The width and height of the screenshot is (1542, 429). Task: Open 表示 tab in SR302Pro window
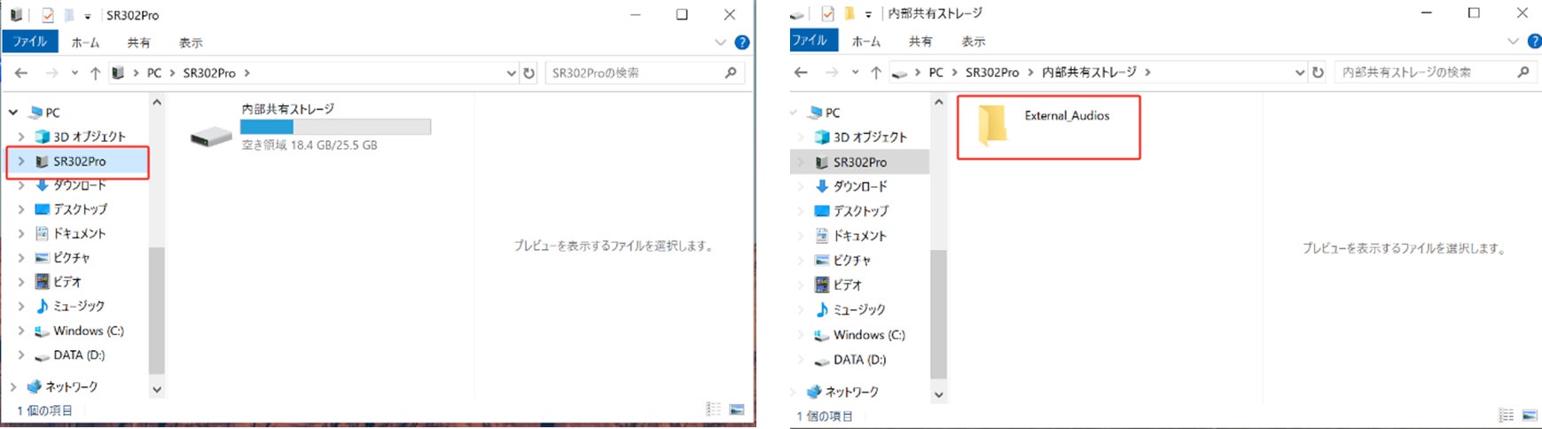click(x=191, y=43)
